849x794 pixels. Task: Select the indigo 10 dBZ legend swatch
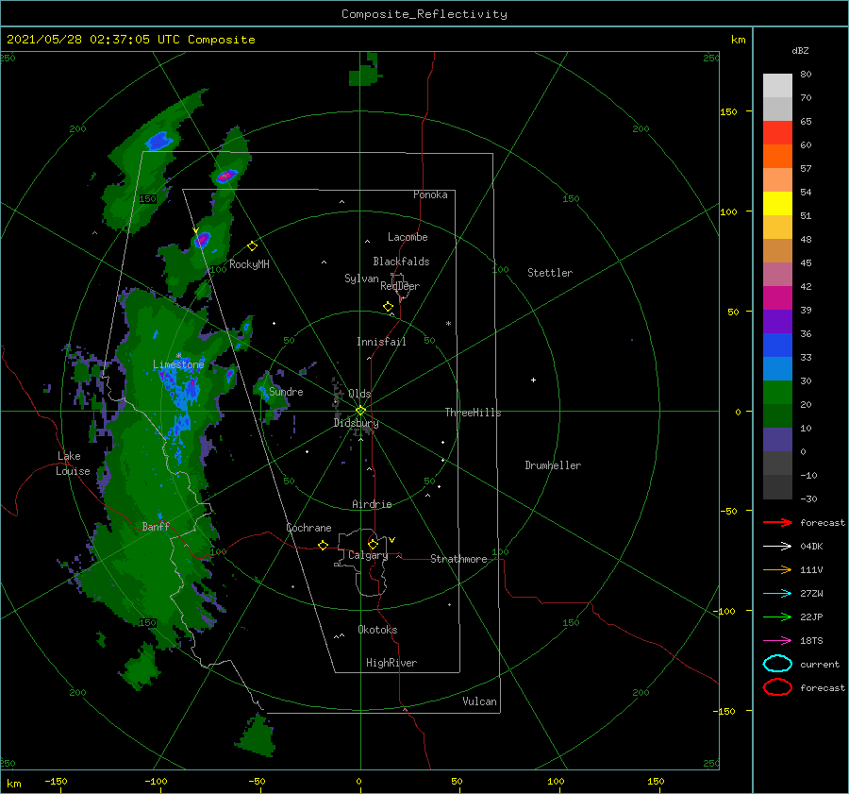click(x=777, y=440)
